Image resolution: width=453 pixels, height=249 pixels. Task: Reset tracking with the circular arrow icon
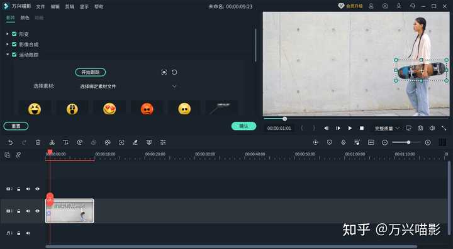pos(174,72)
